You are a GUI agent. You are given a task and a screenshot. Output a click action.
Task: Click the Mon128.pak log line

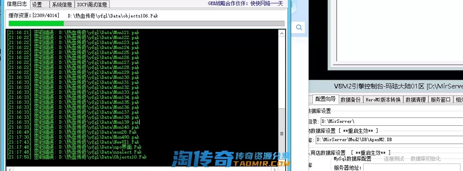73,67
